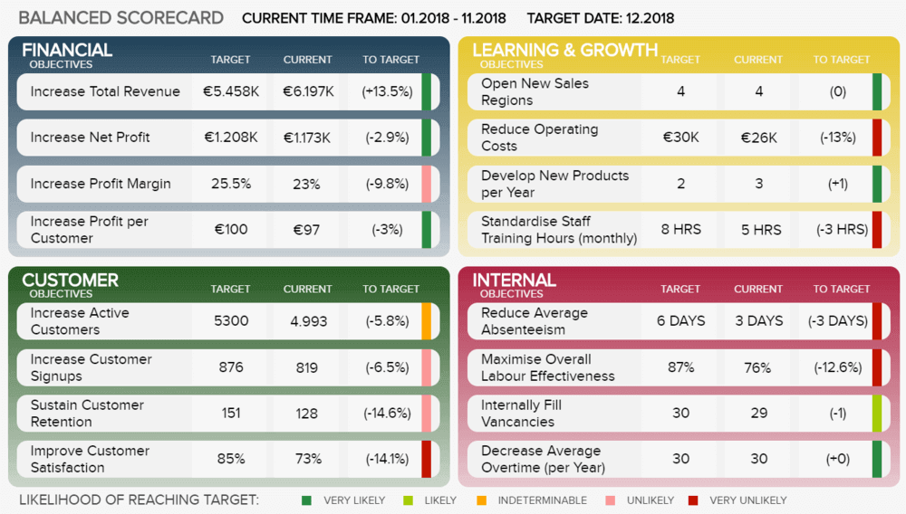Click the light green Likely legend swatch
This screenshot has height=514, width=906.
(x=408, y=500)
